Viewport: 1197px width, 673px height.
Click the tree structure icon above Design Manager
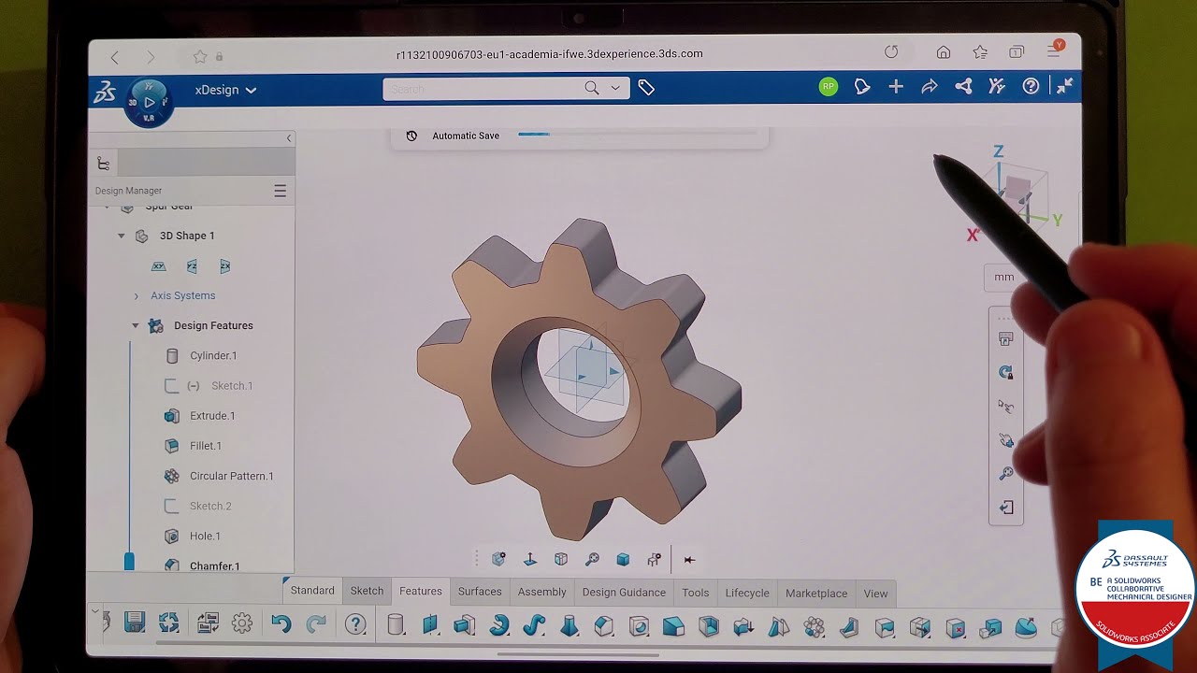[104, 165]
